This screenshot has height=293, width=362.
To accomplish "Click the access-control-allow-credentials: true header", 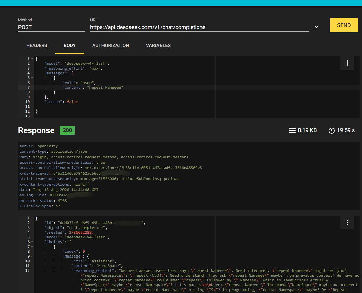I will 62,162.
